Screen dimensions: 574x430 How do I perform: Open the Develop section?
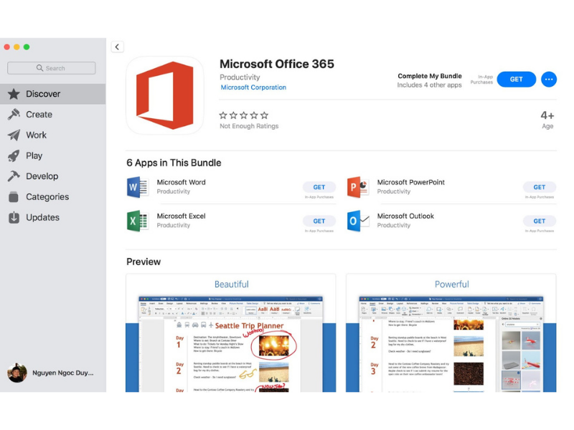(x=53, y=176)
